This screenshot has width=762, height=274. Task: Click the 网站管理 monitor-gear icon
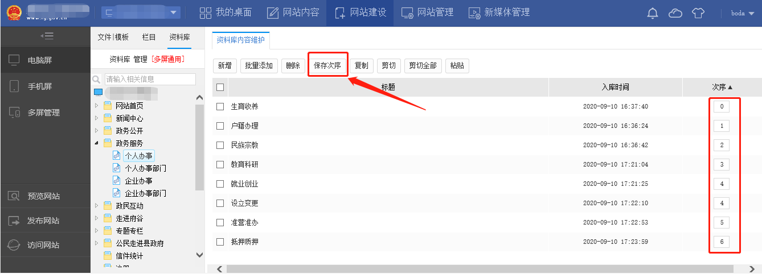pyautogui.click(x=407, y=13)
